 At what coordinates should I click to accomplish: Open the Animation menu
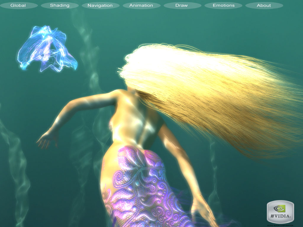click(141, 5)
